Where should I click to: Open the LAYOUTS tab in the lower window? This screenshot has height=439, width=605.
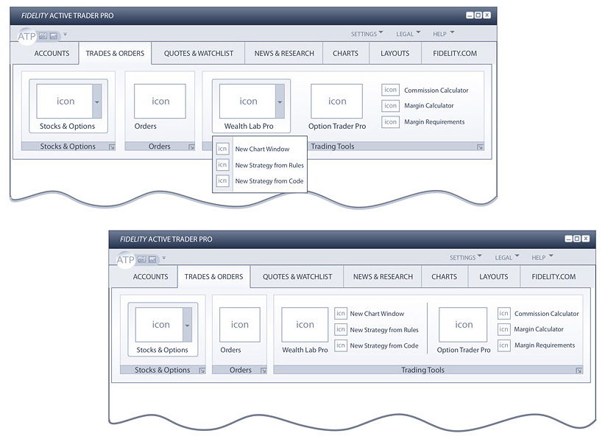click(493, 277)
